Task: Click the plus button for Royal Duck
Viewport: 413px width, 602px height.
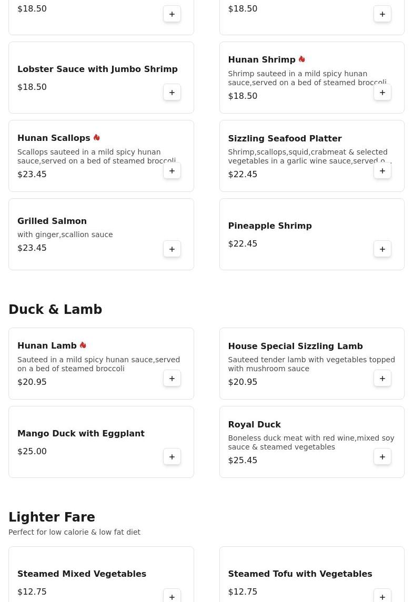Action: coord(382,457)
